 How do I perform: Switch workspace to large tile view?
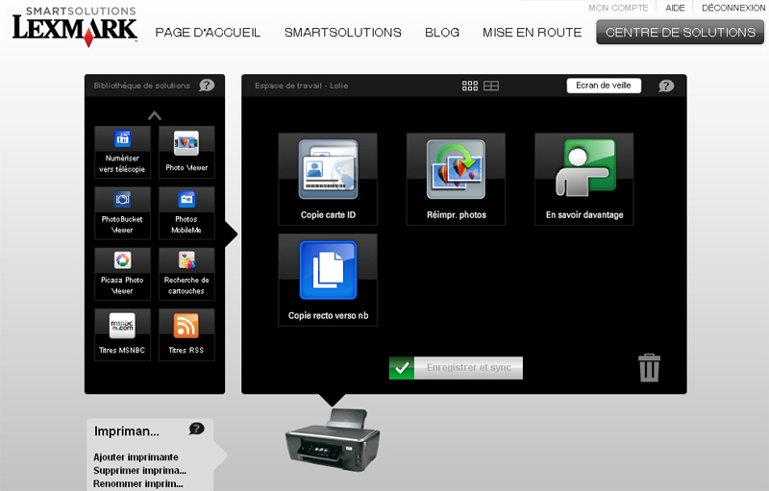pyautogui.click(x=491, y=86)
